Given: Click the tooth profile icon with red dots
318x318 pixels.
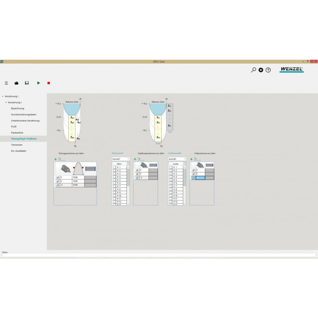Looking at the screenshot, I should (78, 169).
